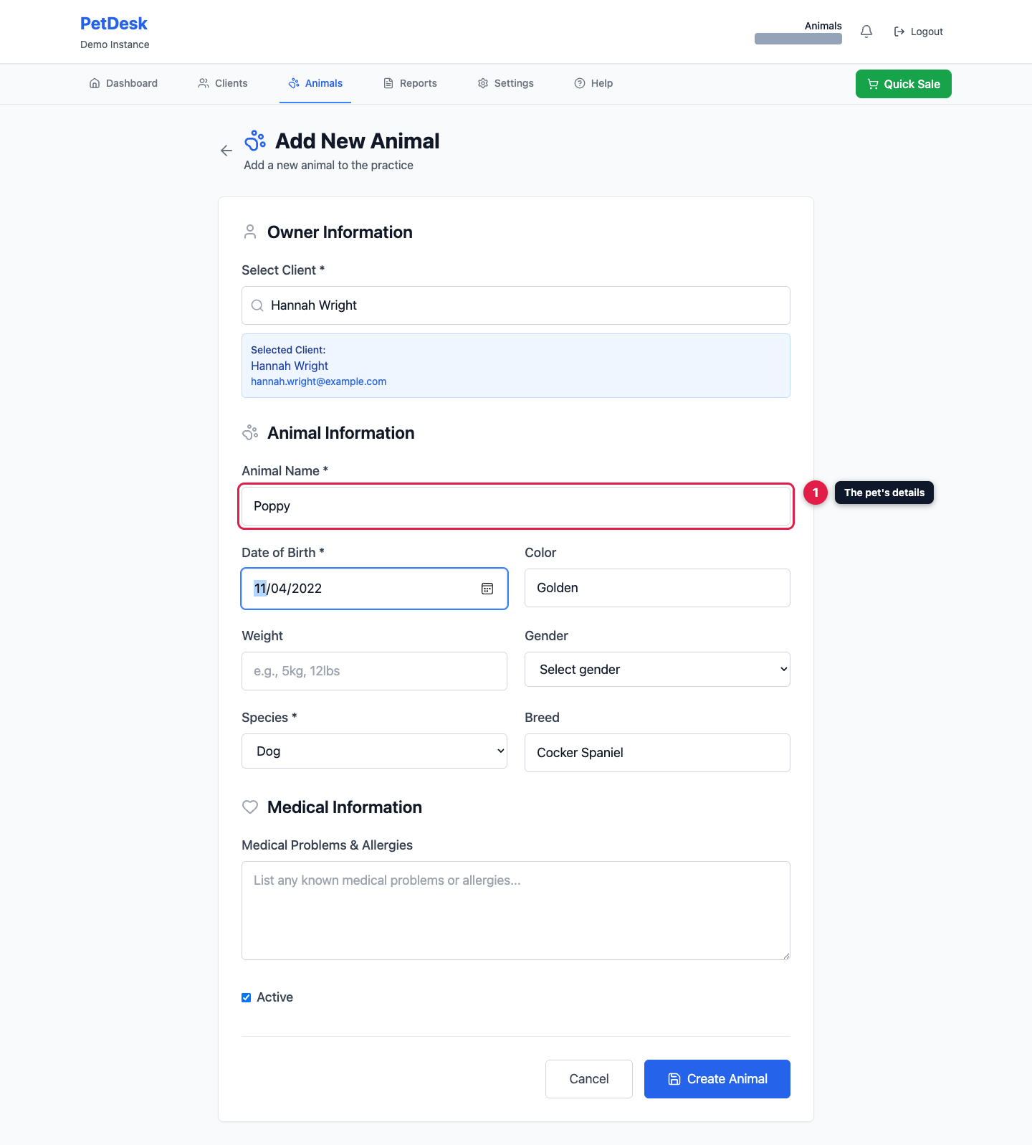Click the PetDesk logo link
1032x1145 pixels.
(x=114, y=24)
